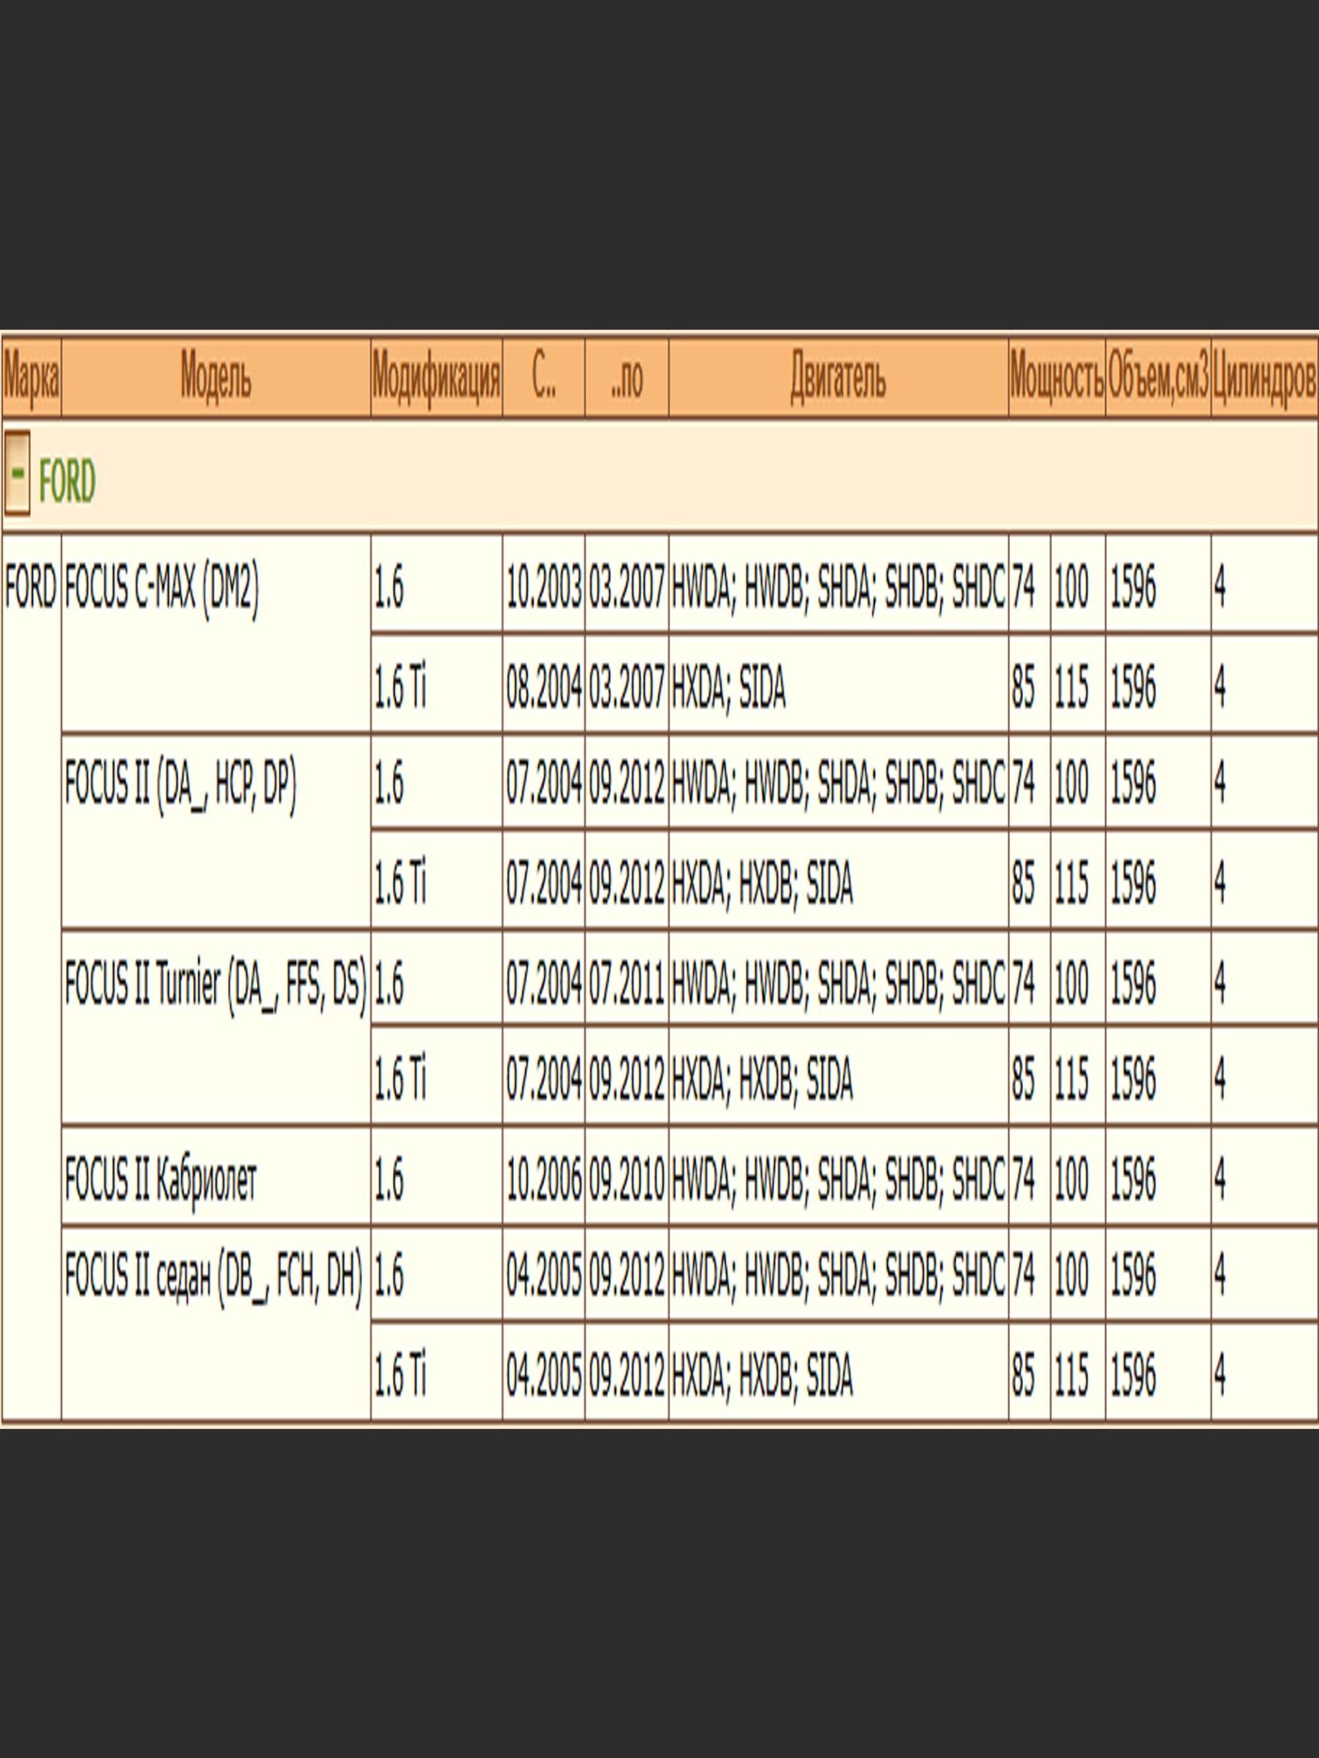Click the Мощность column header

[x=1057, y=378]
